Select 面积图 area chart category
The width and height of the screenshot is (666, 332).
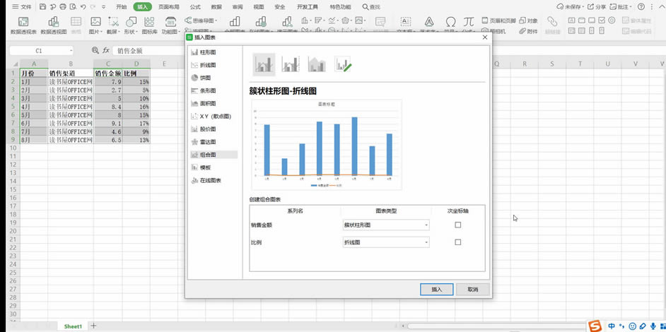pos(206,103)
